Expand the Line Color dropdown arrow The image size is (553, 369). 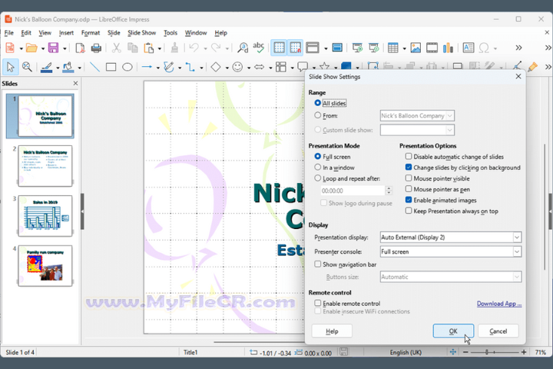point(58,68)
